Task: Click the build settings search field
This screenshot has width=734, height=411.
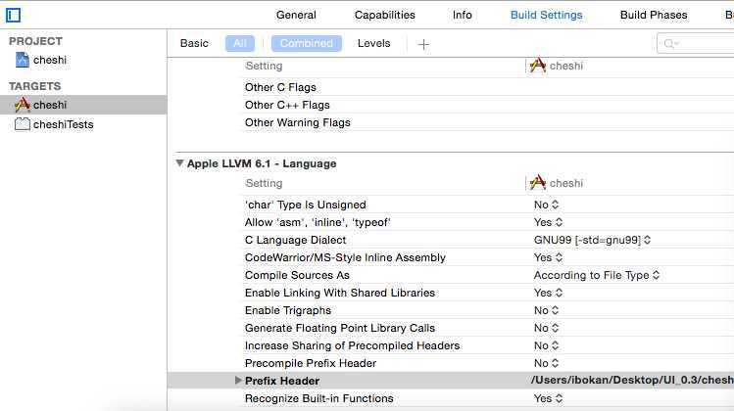Action: tap(698, 43)
